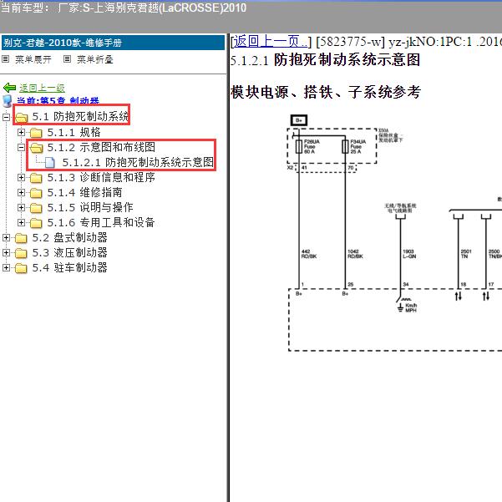The image size is (502, 502).
Task: Click folder icon of 5.1.2 示意图和布线图
Action: click(36, 147)
